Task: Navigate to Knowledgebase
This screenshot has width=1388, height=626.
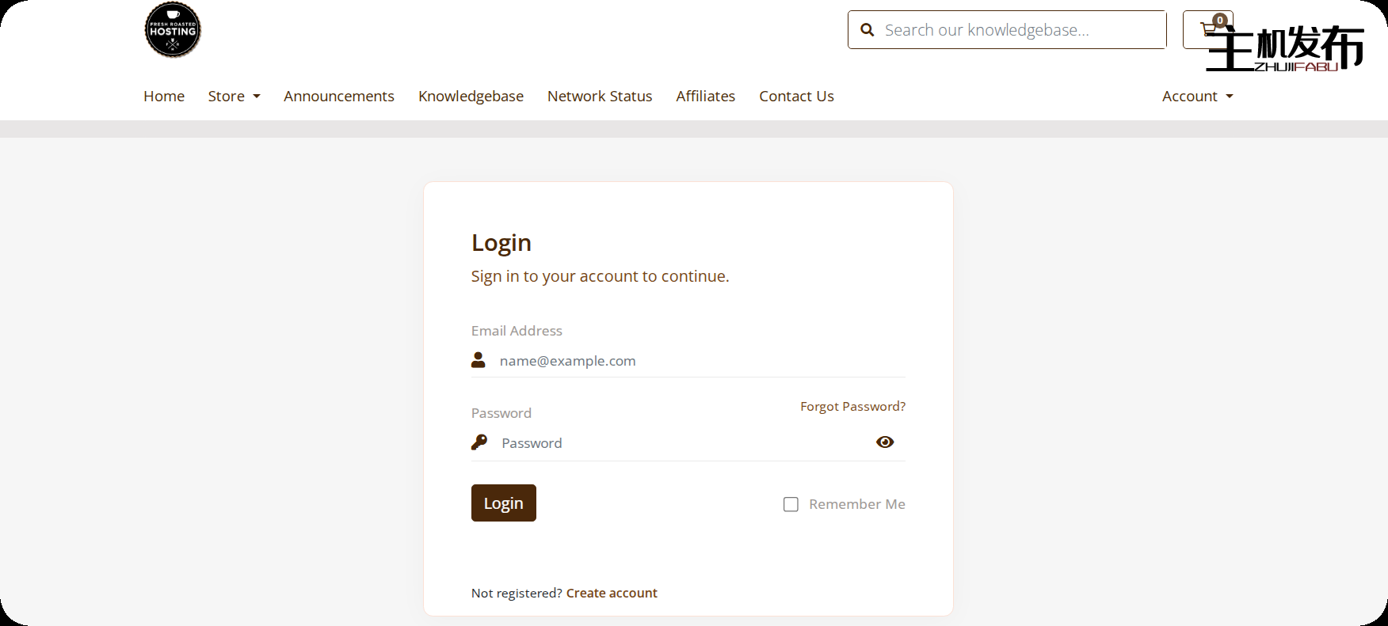Action: [x=471, y=97]
